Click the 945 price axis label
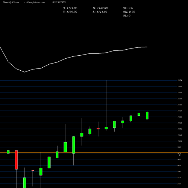This screenshot has width=188, height=188. (x=179, y=159)
